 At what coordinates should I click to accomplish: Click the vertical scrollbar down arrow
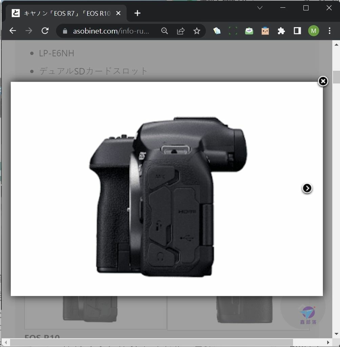point(337,334)
